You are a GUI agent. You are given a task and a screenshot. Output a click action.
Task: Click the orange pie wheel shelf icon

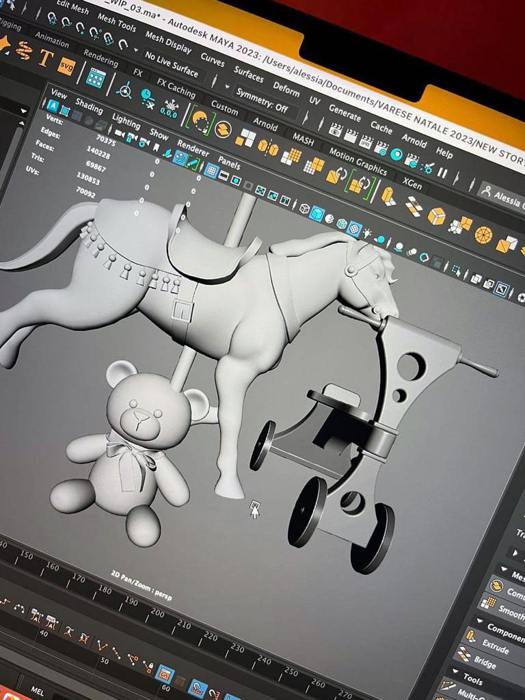pyautogui.click(x=483, y=235)
